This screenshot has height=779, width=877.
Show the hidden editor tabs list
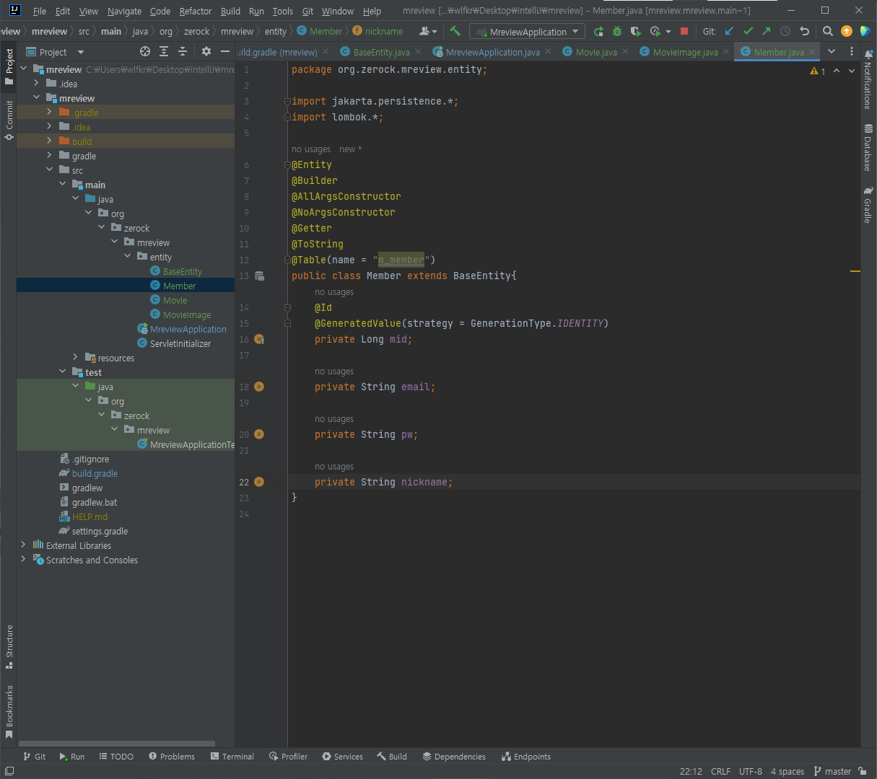(x=832, y=51)
